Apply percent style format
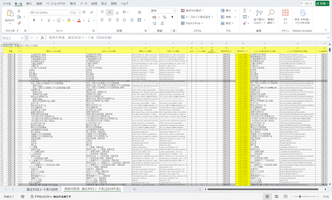 [164, 17]
